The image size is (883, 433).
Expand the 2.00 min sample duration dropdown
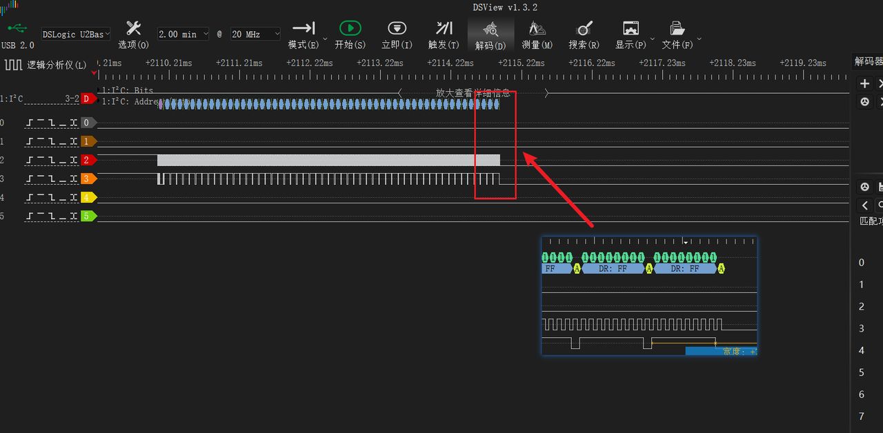coord(182,34)
